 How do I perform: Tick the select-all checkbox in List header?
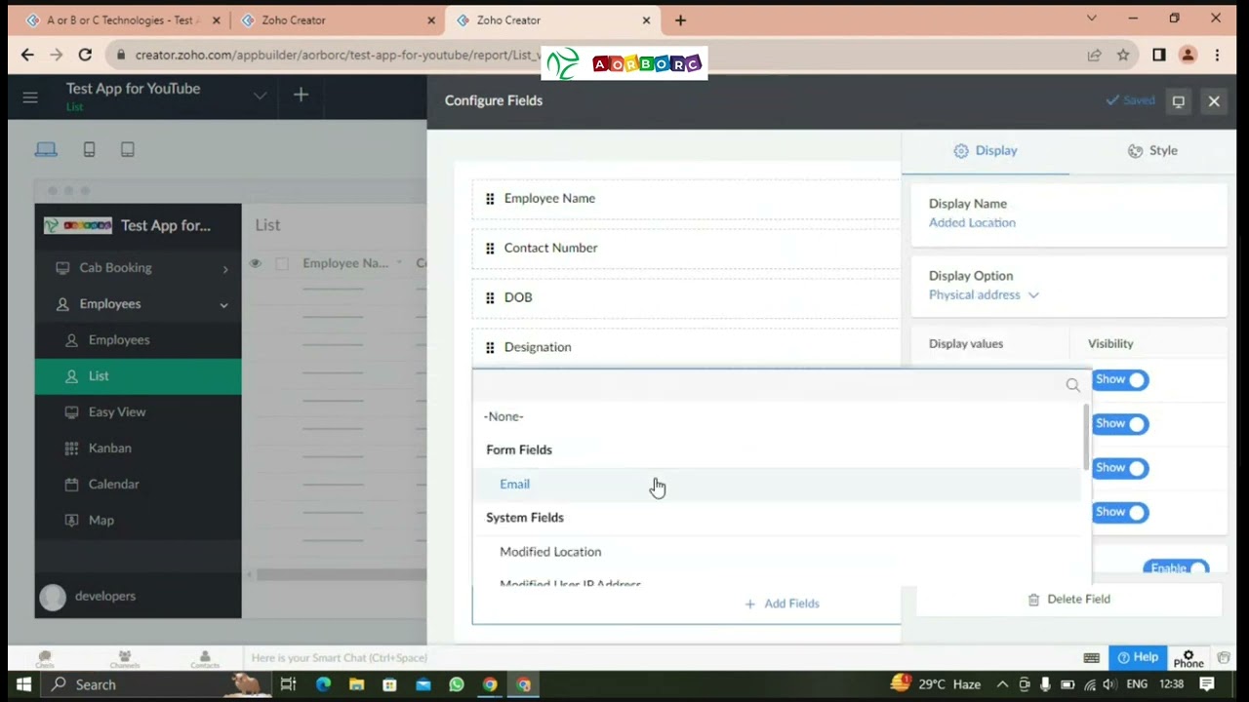(x=282, y=263)
